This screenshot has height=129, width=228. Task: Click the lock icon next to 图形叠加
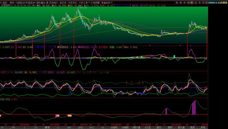[x=47, y=3]
